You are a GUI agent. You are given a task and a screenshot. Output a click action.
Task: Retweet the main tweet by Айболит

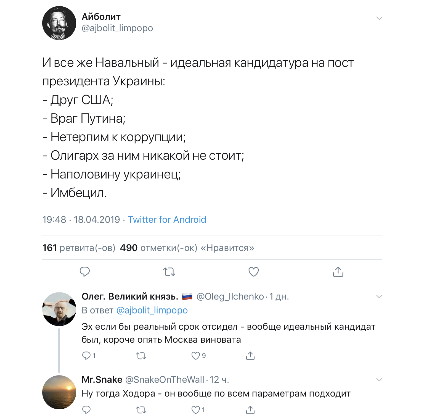click(169, 272)
